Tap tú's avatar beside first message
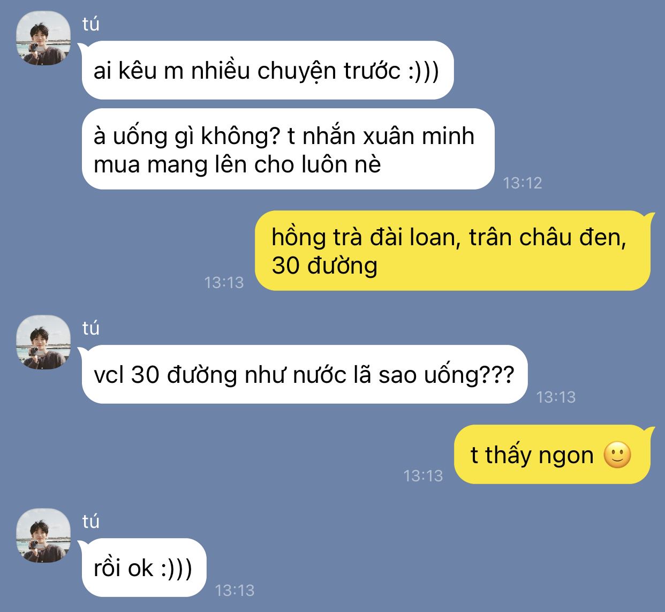This screenshot has height=612, width=665. pos(43,39)
